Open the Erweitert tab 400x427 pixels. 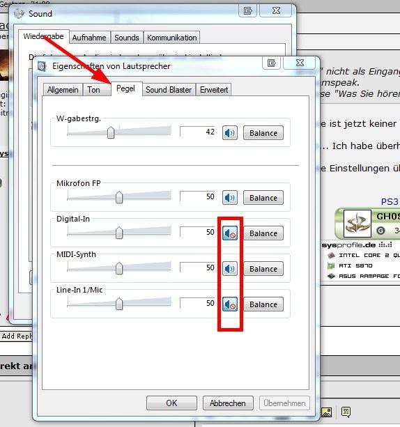[214, 90]
